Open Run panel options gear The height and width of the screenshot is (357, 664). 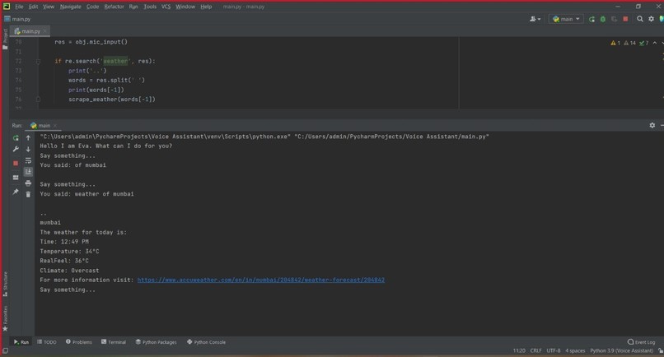652,125
